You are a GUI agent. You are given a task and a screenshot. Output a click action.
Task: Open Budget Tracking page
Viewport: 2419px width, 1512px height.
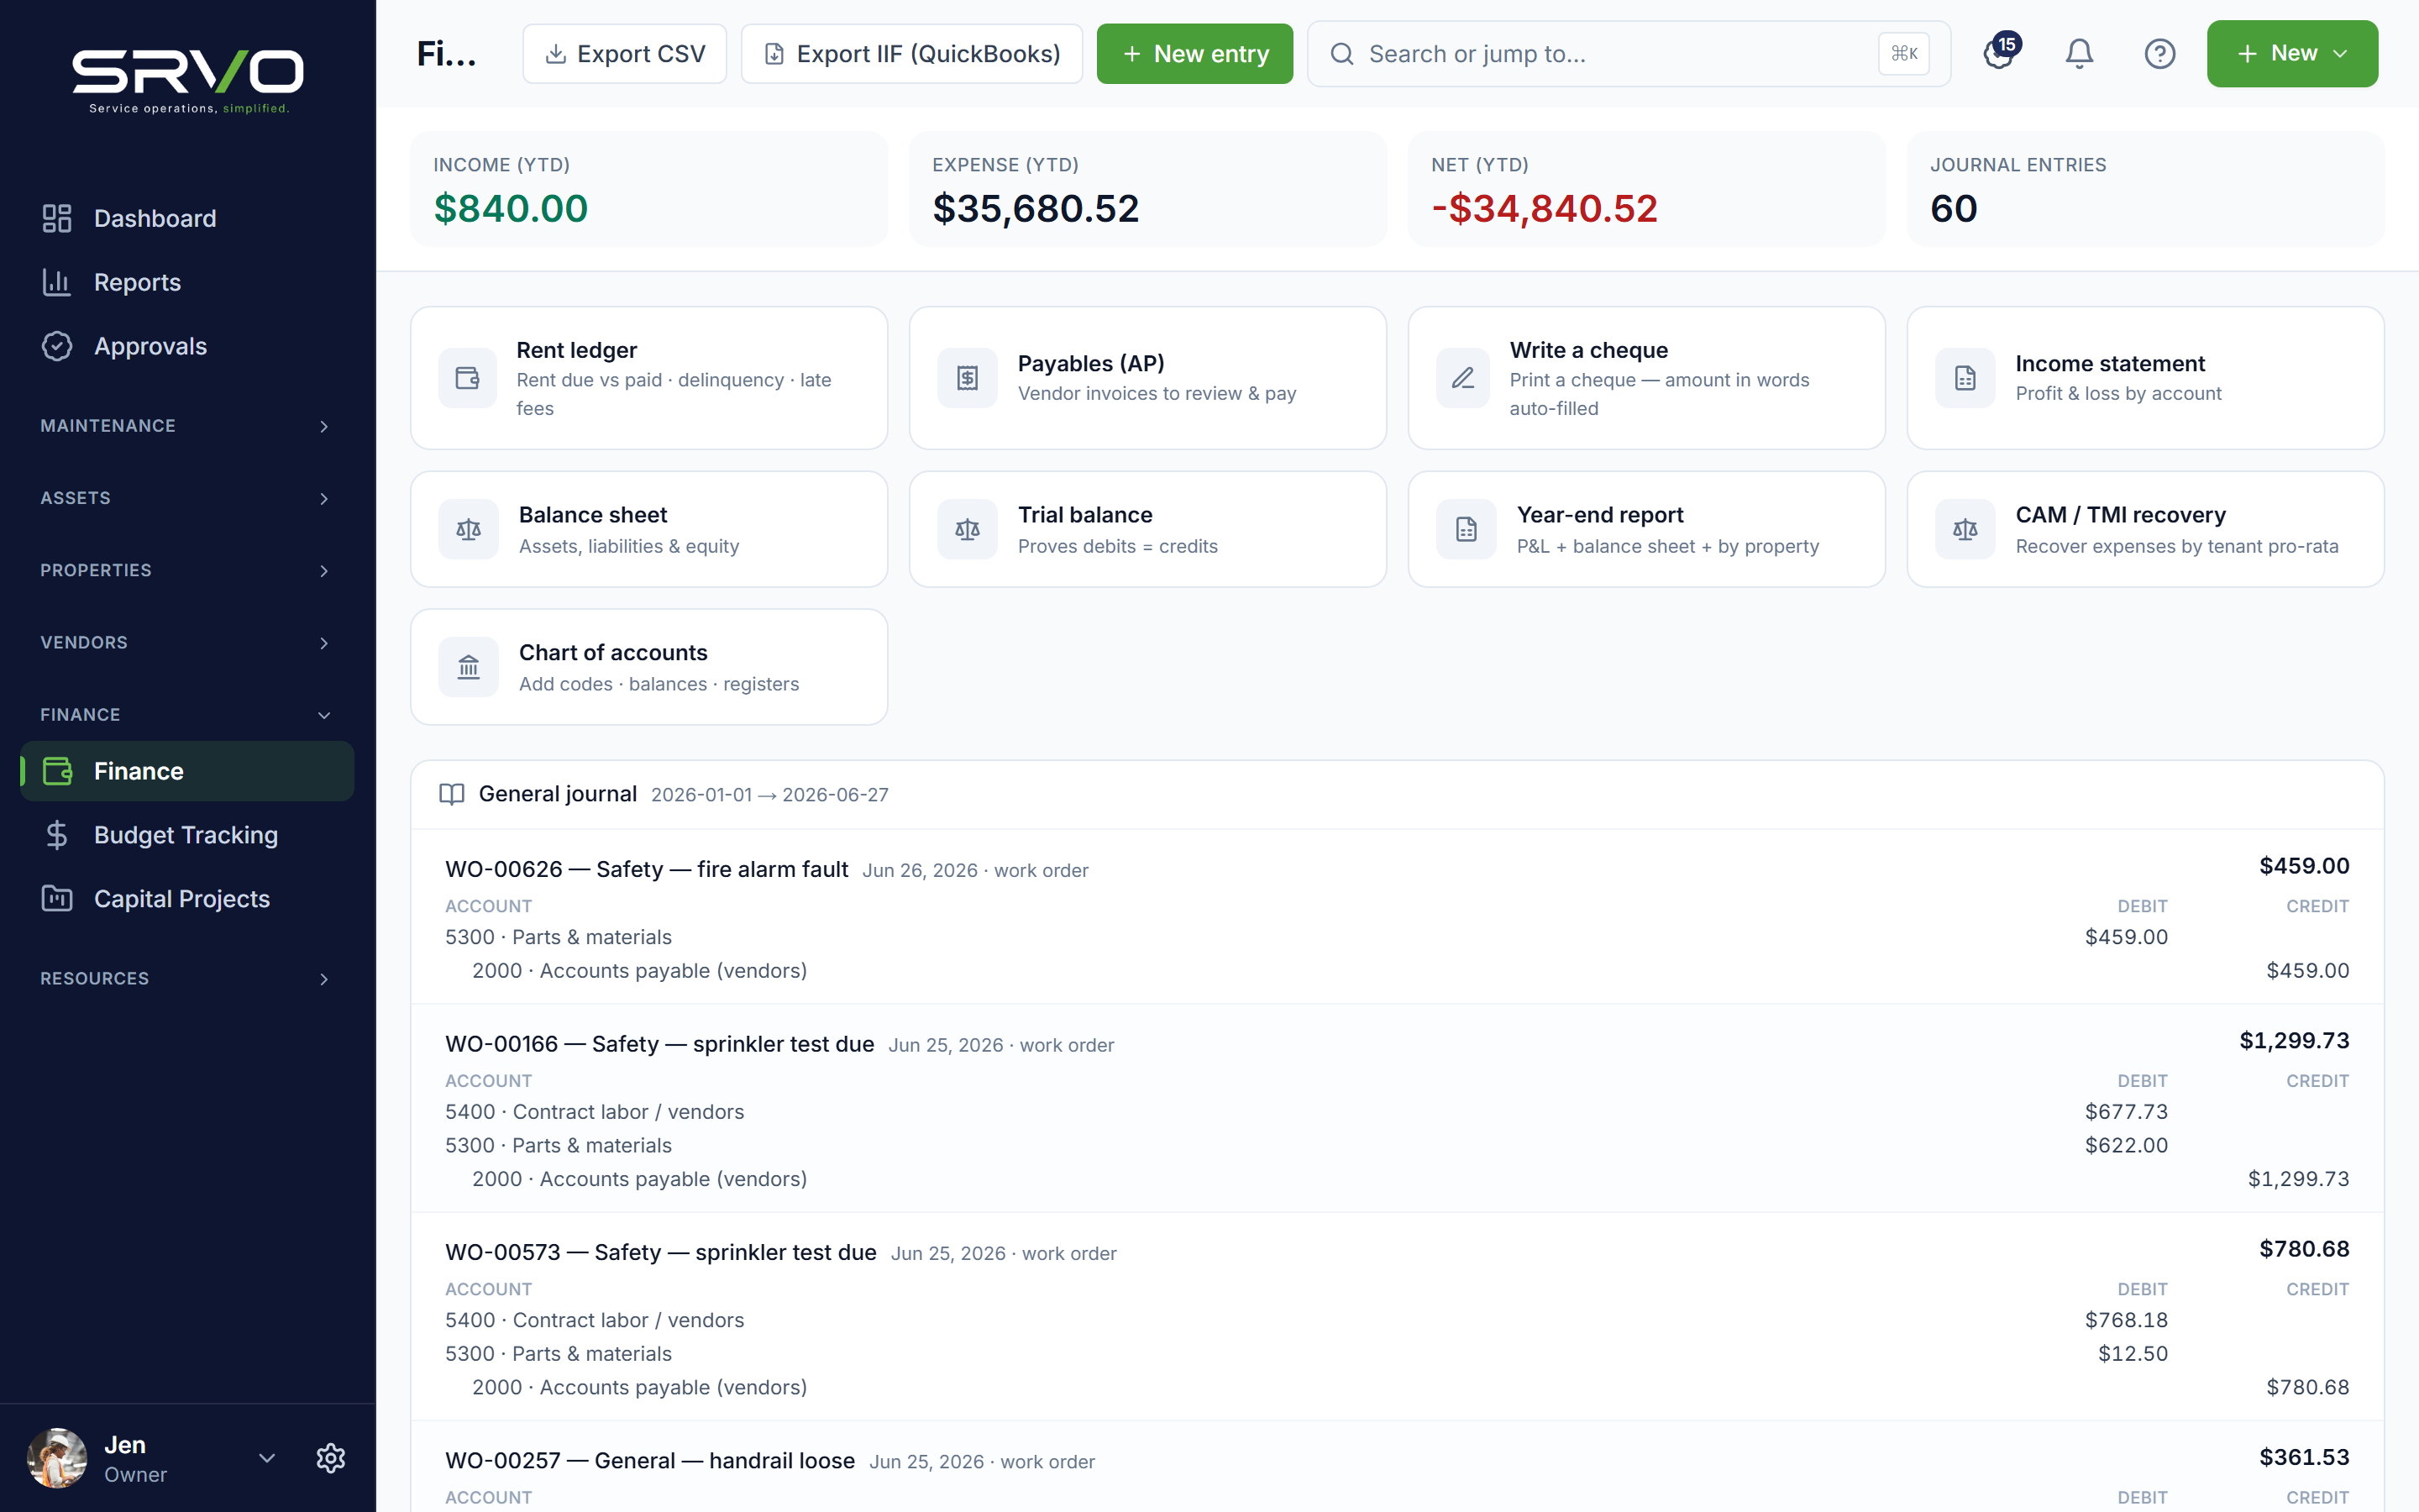point(187,835)
